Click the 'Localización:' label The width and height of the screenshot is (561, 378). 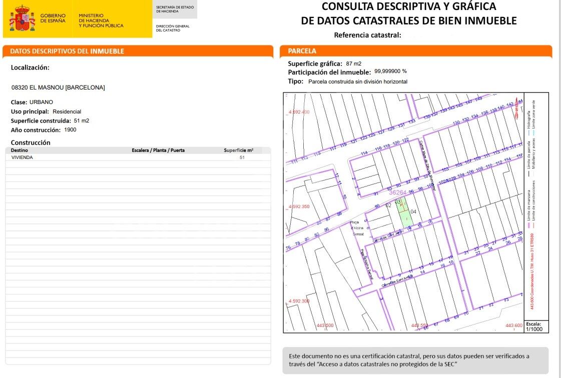tap(30, 67)
